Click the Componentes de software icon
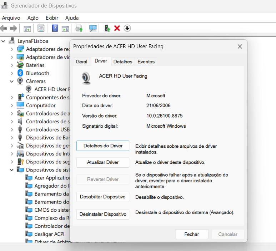The width and height of the screenshot is (276, 251). (x=21, y=97)
